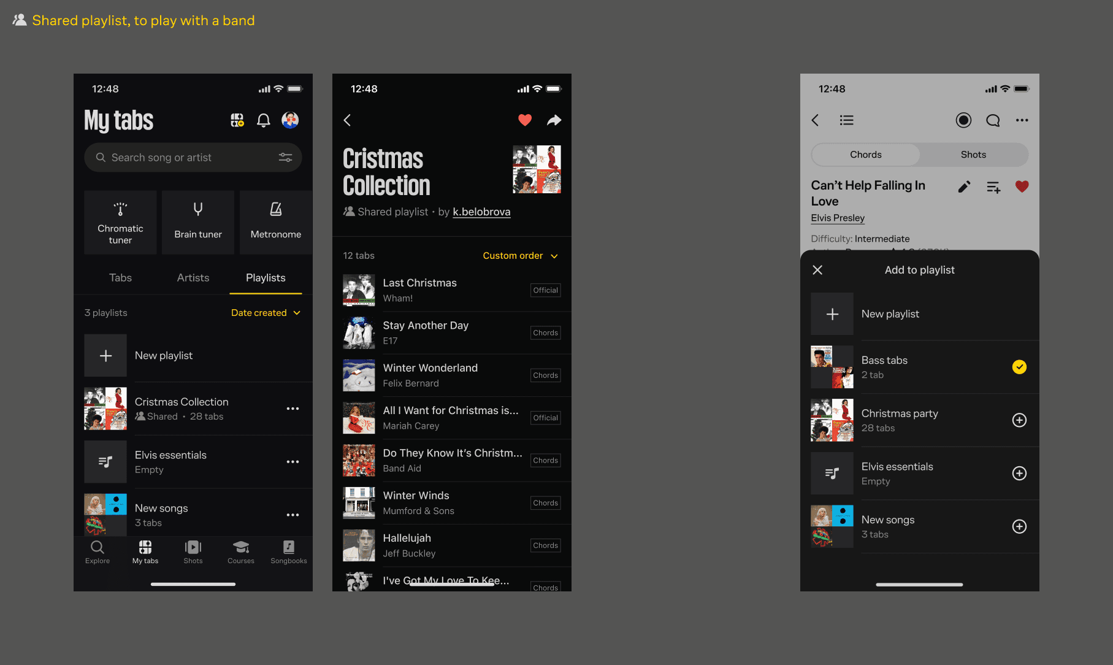
Task: Launch the Brain tuner tool
Action: pos(198,222)
